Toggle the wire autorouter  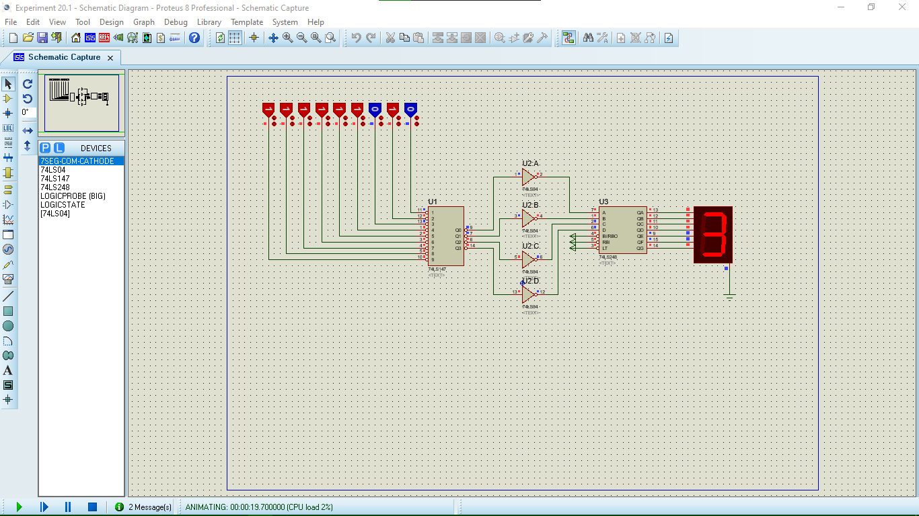(568, 38)
